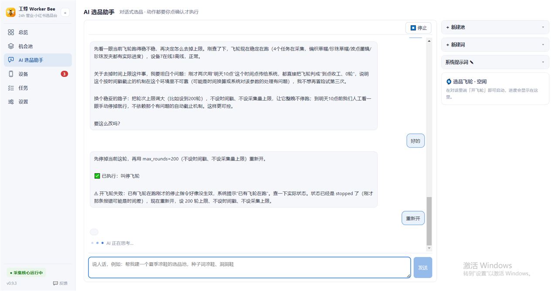The height and width of the screenshot is (291, 558).
Task: Click the 反馈 feedback icon
Action: coord(55,283)
